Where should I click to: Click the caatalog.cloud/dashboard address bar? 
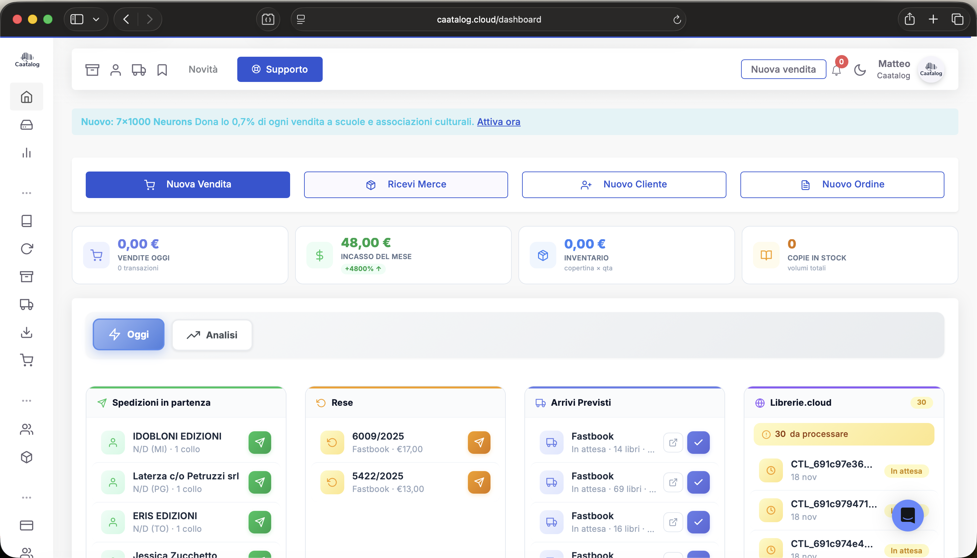(489, 19)
